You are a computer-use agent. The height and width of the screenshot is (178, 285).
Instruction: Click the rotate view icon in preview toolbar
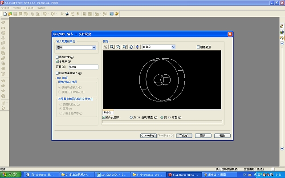[131, 47]
